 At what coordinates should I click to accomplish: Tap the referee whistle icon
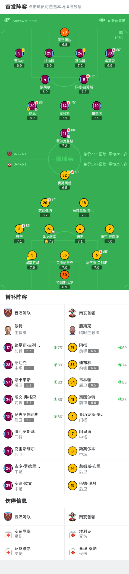click(7, 20)
